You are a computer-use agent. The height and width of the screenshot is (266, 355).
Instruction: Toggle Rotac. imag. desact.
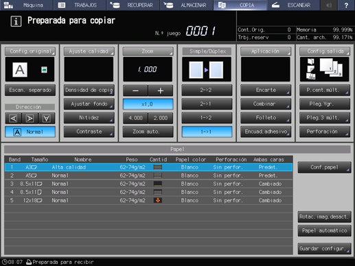pos(324,217)
